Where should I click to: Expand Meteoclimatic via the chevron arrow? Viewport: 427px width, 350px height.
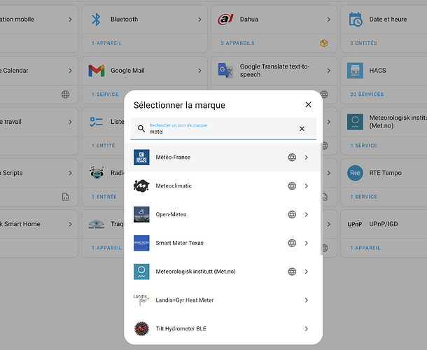[x=307, y=185]
